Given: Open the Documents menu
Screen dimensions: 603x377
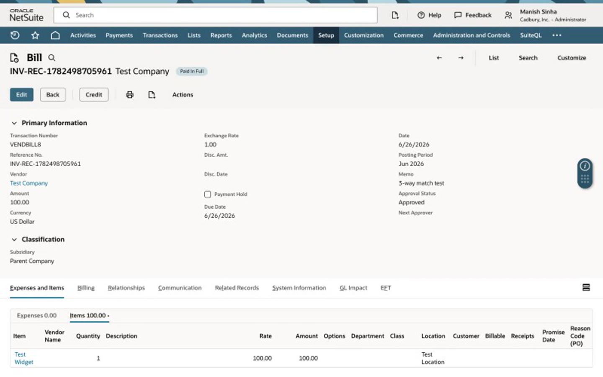Looking at the screenshot, I should 292,35.
